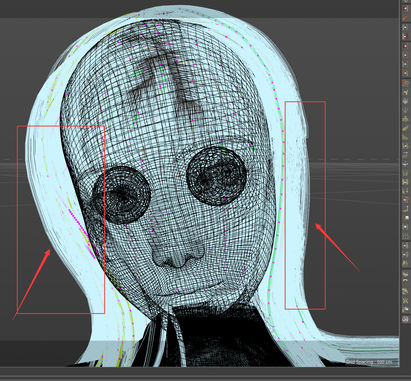Select the orange cone with double arrow icon
The height and width of the screenshot is (381, 411).
[x=405, y=282]
